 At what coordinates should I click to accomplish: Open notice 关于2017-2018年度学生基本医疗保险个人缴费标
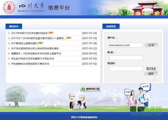coord(38,38)
